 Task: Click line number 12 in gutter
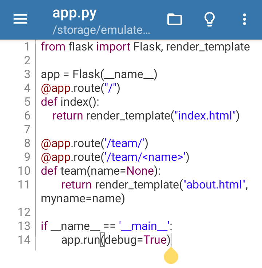click(x=24, y=212)
